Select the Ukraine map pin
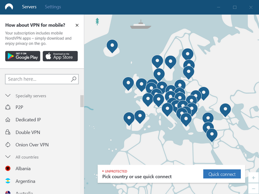The width and height of the screenshot is (259, 194). click(203, 93)
